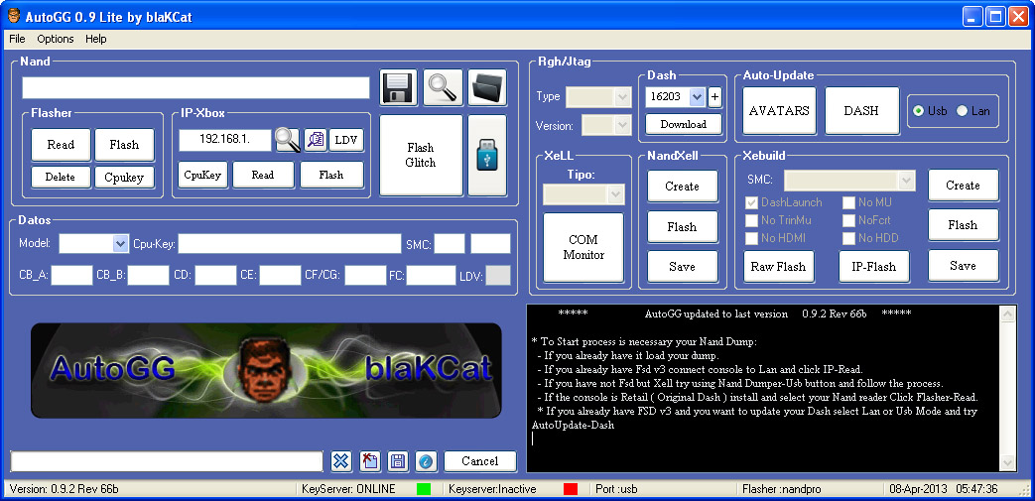
Task: Click the blue X icon near Cancel
Action: (x=341, y=461)
